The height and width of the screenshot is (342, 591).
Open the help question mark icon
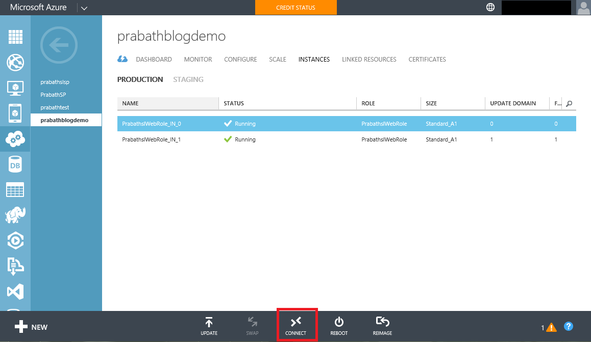click(569, 327)
